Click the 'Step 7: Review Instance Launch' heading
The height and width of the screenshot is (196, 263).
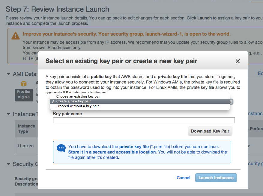57,9
